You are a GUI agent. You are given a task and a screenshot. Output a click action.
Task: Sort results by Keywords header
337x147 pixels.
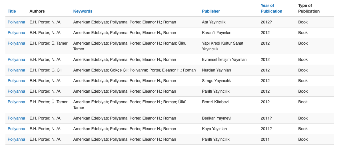point(83,11)
